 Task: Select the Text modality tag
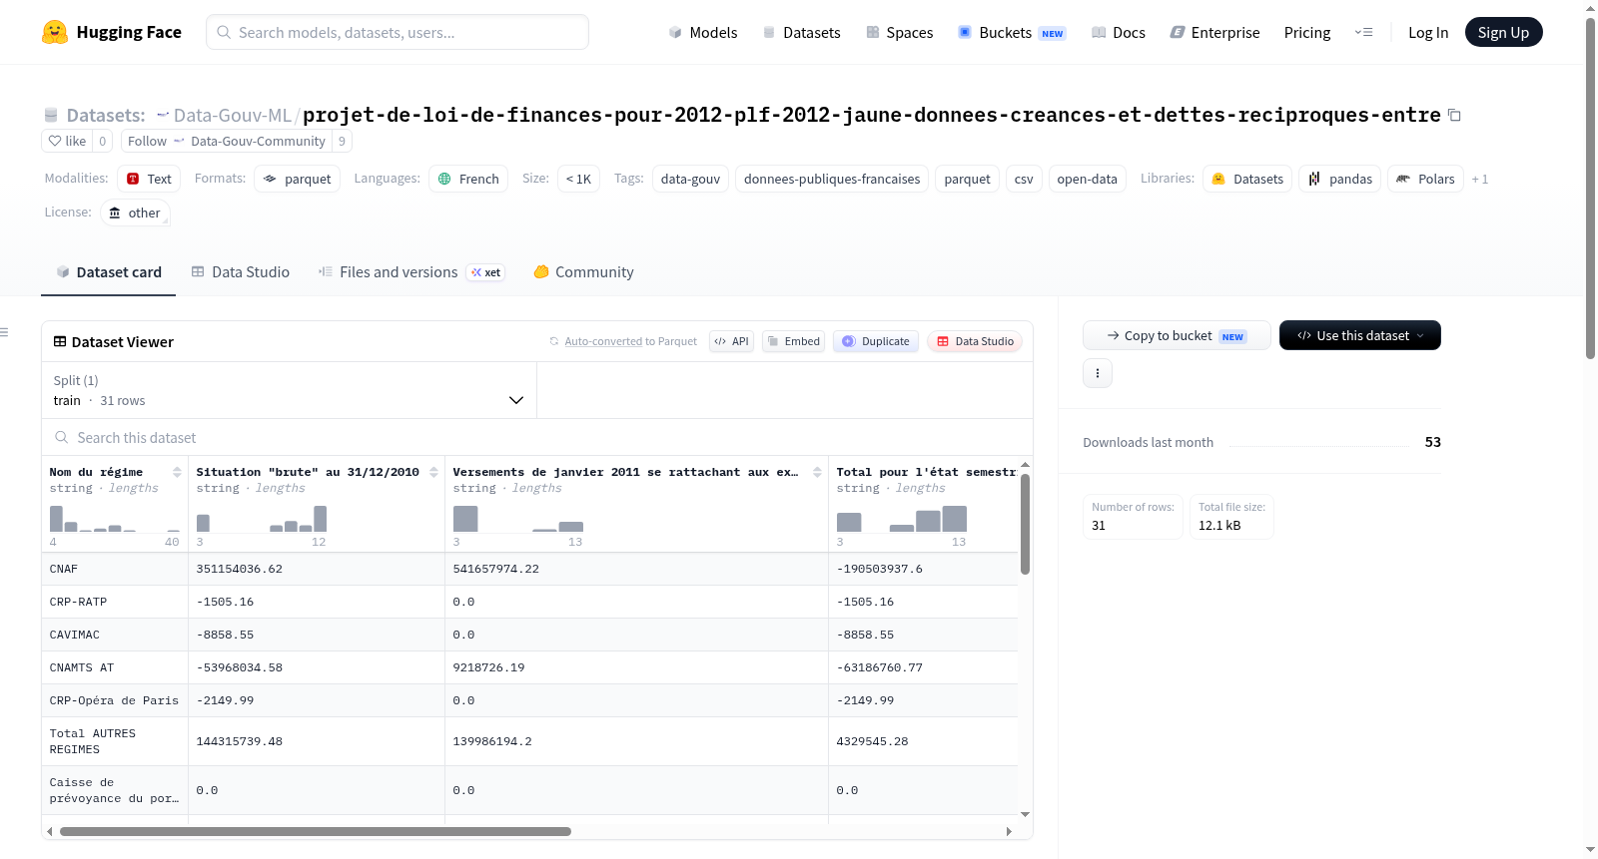[149, 179]
